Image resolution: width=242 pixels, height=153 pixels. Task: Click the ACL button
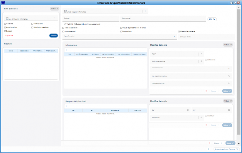coord(212,19)
